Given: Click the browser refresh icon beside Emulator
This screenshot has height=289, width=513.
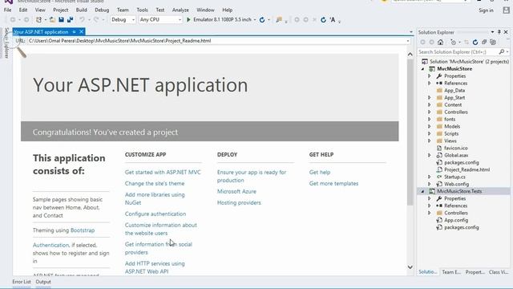Looking at the screenshot, I should (262, 19).
